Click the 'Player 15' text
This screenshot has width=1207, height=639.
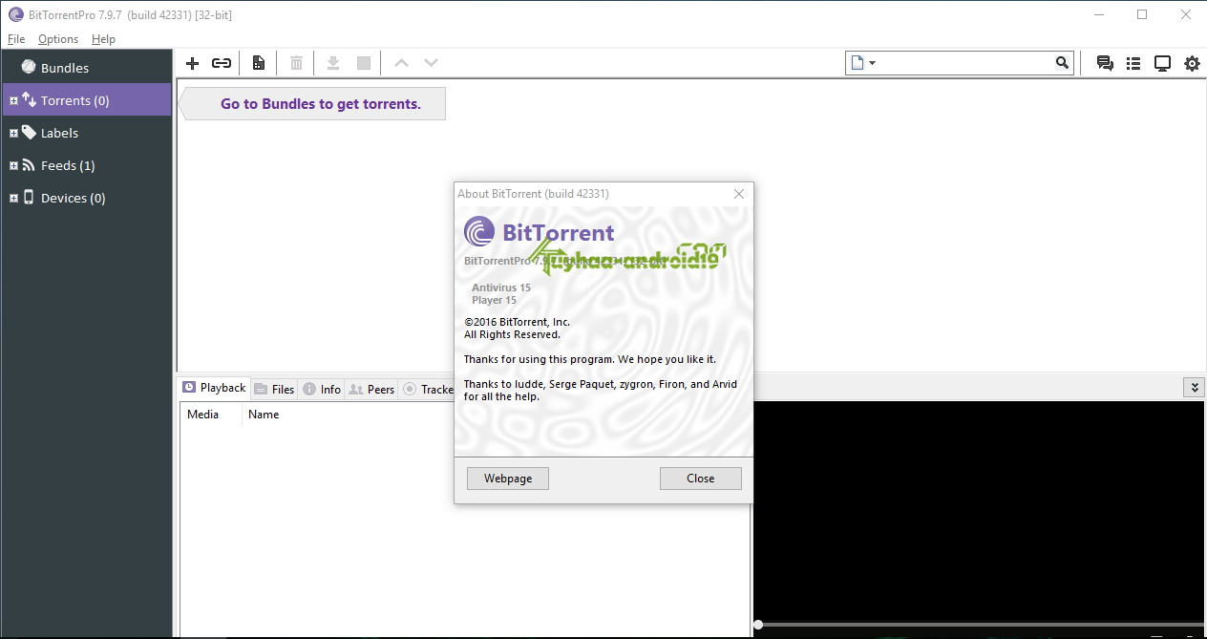tap(495, 300)
